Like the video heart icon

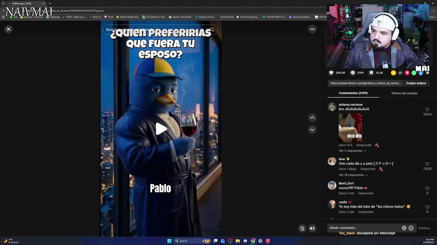[331, 73]
